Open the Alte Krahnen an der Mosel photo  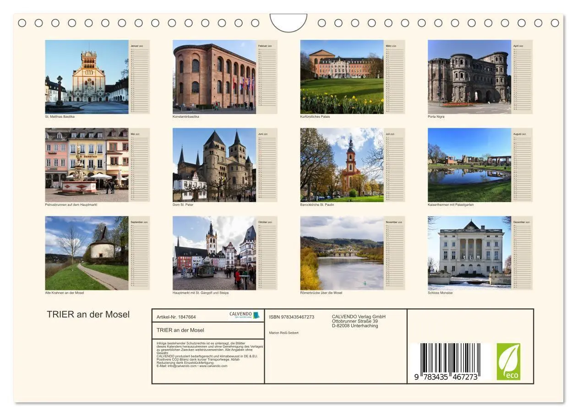tap(87, 253)
